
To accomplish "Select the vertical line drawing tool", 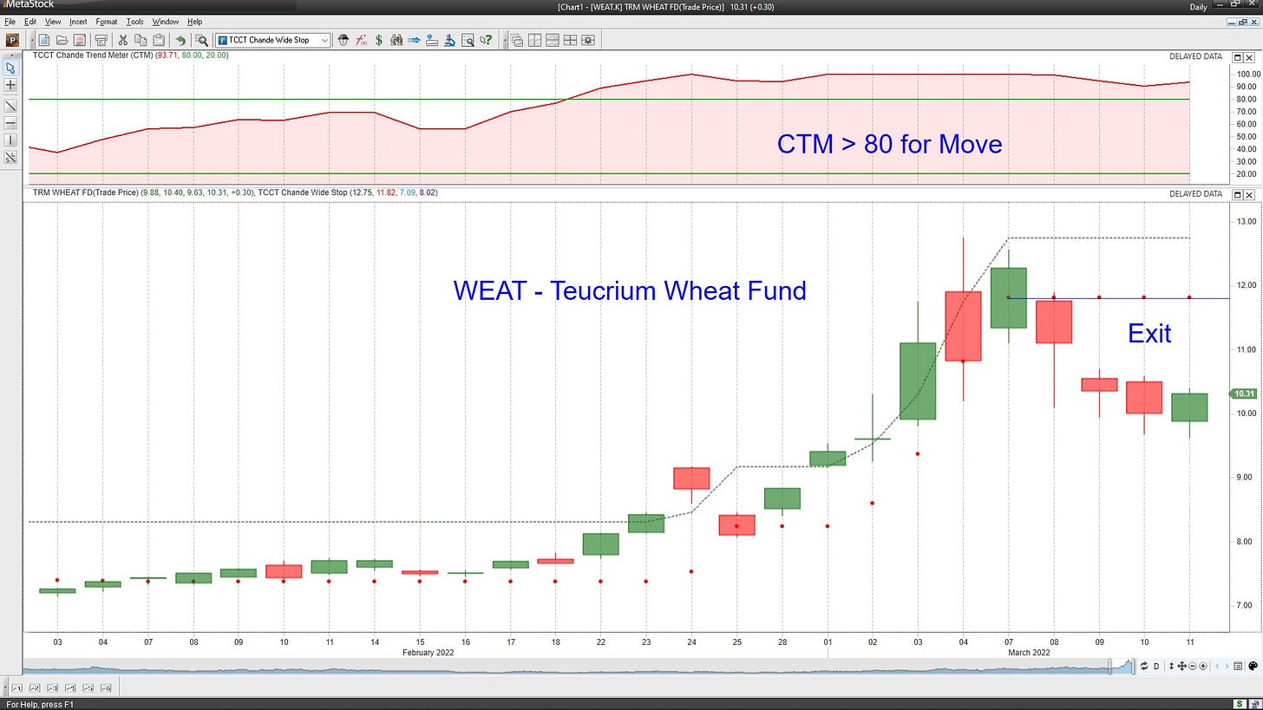I will 10,140.
